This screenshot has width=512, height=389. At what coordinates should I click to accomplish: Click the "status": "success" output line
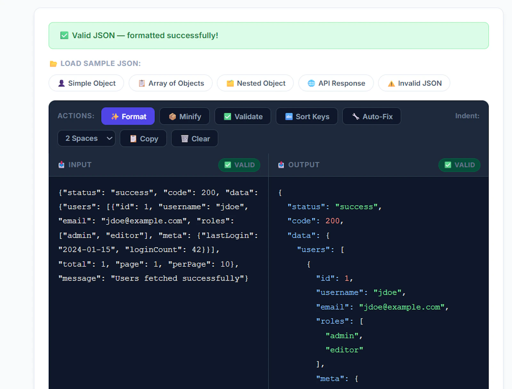[x=334, y=207]
